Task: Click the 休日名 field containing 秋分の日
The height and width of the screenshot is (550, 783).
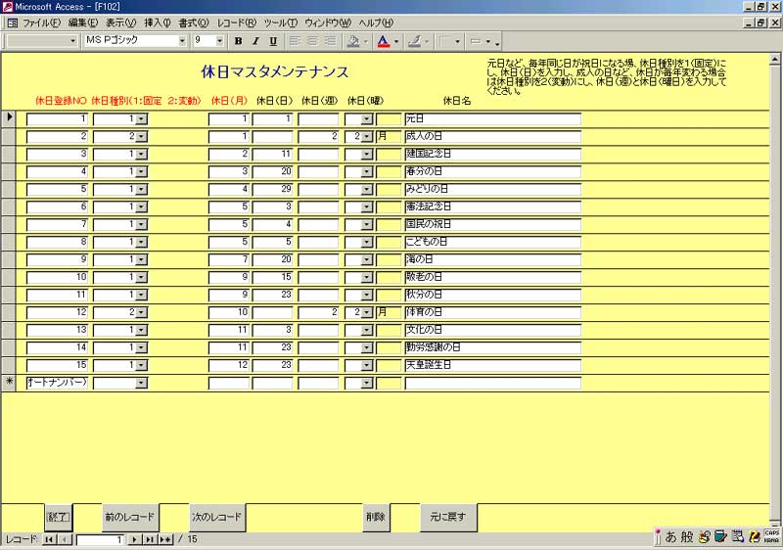Action: (x=493, y=295)
